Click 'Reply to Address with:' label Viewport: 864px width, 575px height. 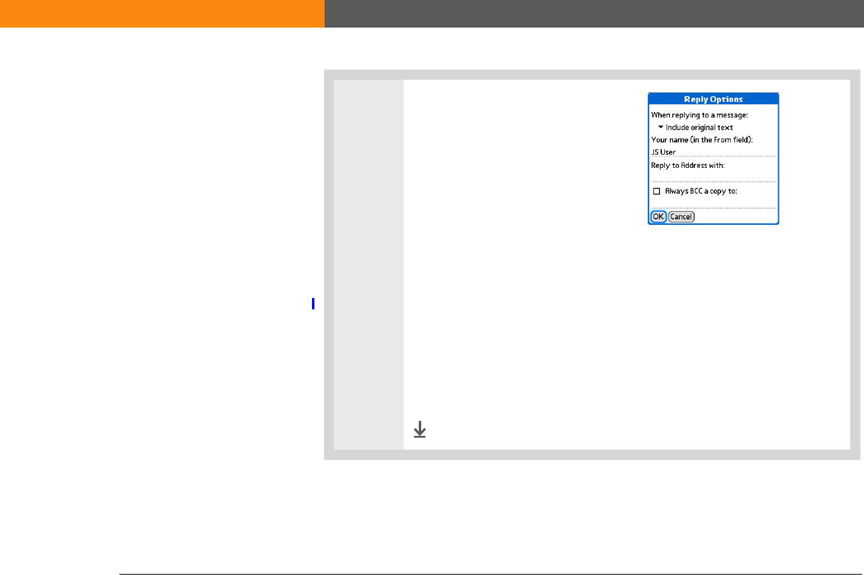tap(688, 165)
